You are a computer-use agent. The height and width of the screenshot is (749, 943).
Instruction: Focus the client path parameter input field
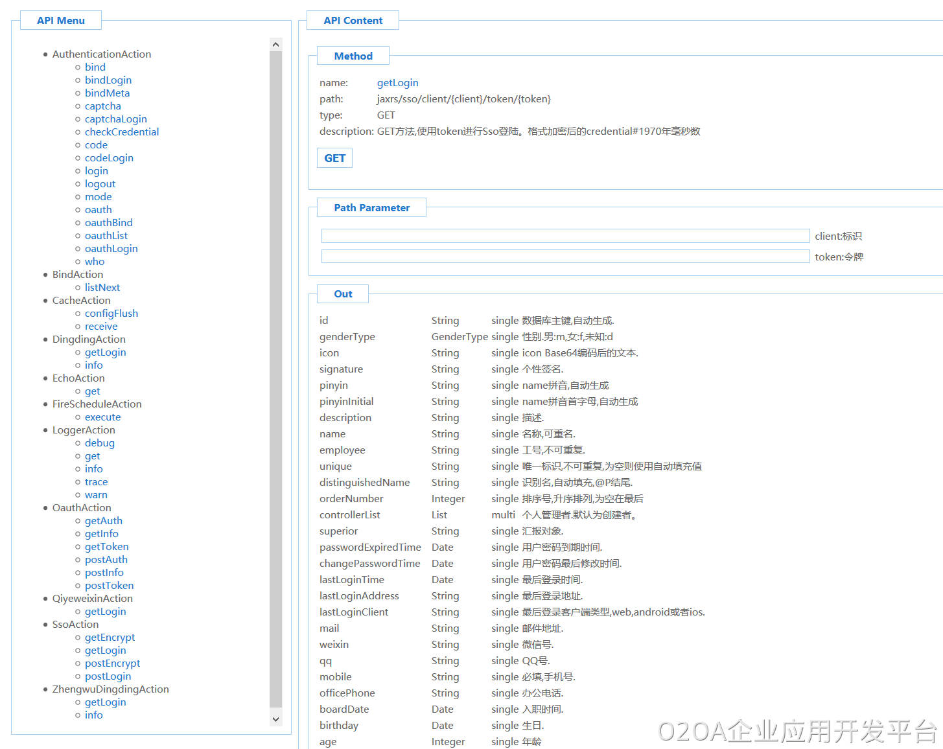coord(565,235)
